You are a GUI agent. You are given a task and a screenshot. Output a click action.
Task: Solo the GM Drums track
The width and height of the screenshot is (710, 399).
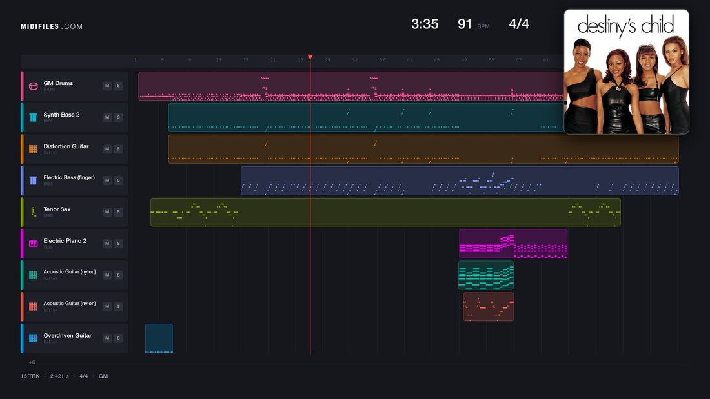pos(118,86)
